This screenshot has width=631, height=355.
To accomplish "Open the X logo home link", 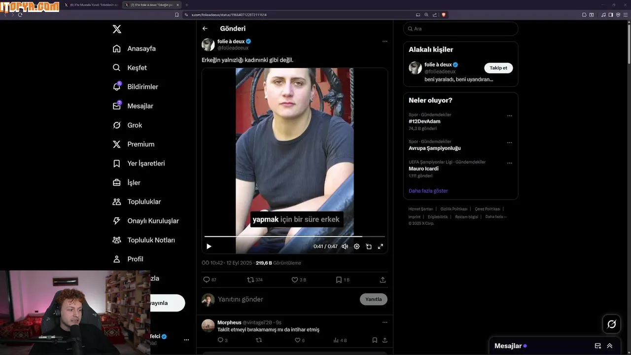I will point(117,29).
